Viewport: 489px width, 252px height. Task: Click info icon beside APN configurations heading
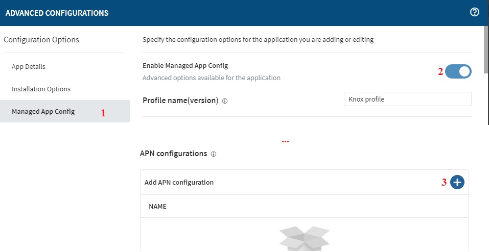[x=214, y=154]
